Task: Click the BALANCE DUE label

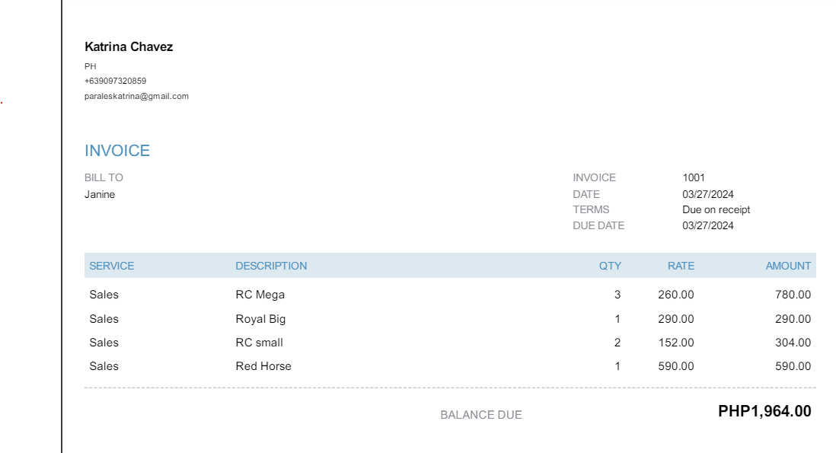Action: [x=481, y=415]
